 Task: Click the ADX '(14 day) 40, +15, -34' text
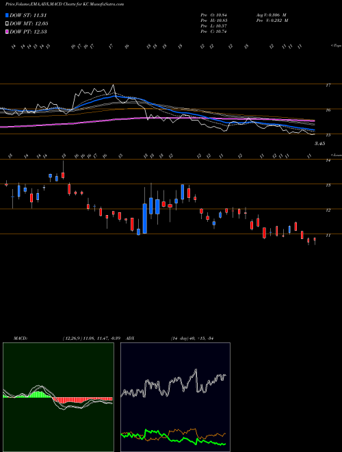pyautogui.click(x=192, y=338)
